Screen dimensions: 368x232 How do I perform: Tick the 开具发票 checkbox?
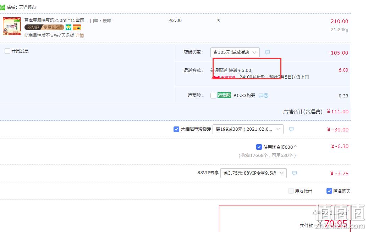pos(7,51)
